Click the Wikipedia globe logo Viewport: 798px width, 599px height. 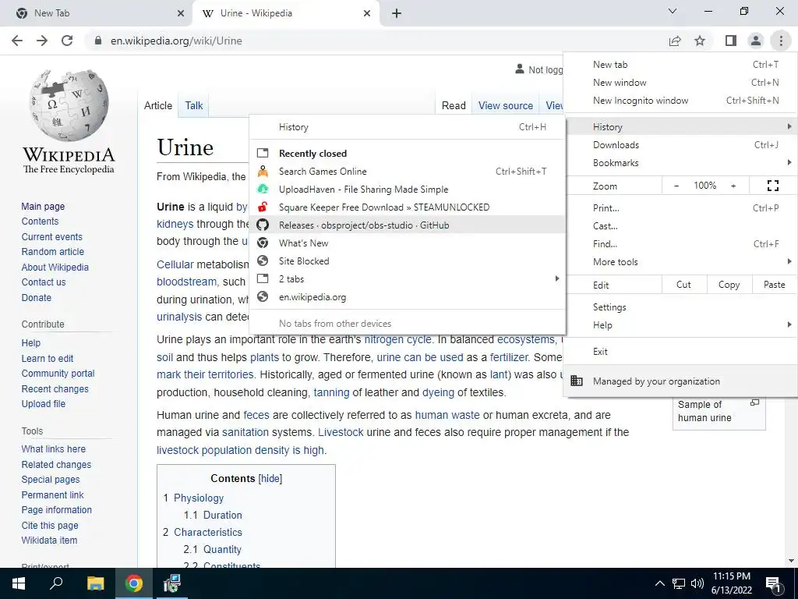click(69, 105)
